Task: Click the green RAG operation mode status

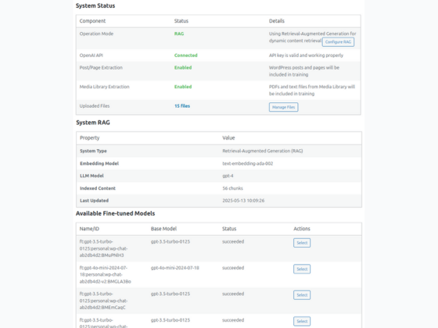Action: (x=179, y=34)
